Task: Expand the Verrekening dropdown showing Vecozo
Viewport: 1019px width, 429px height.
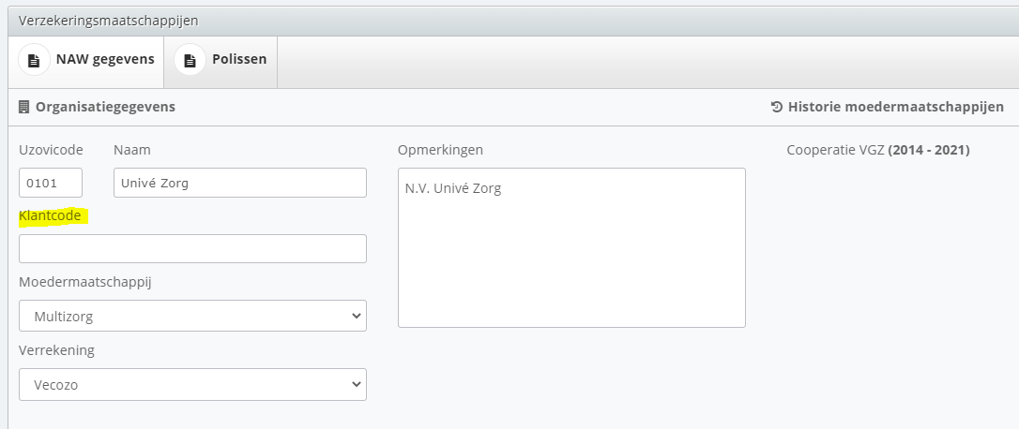Action: click(x=192, y=384)
